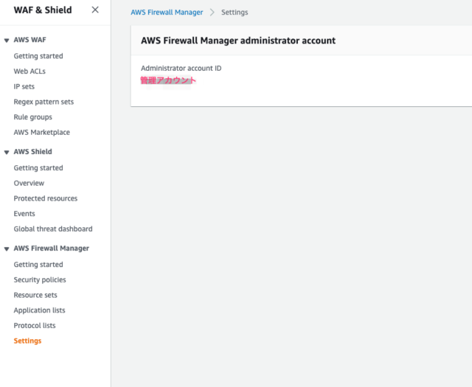Image resolution: width=472 pixels, height=387 pixels.
Task: Click the Administrator account ID label
Action: 181,69
